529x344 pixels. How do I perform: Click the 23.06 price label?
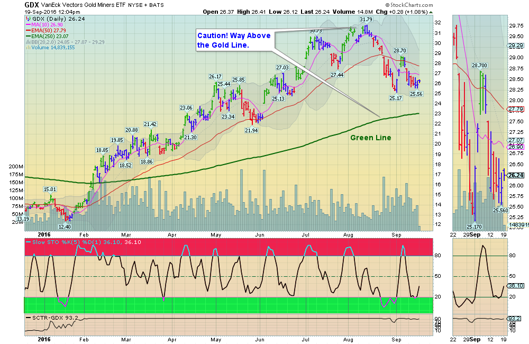tap(186, 108)
